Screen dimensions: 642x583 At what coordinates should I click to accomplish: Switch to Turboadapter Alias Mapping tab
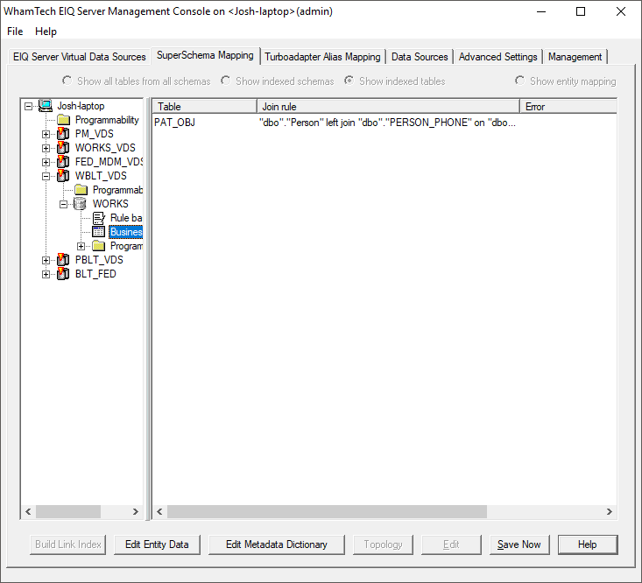[322, 57]
